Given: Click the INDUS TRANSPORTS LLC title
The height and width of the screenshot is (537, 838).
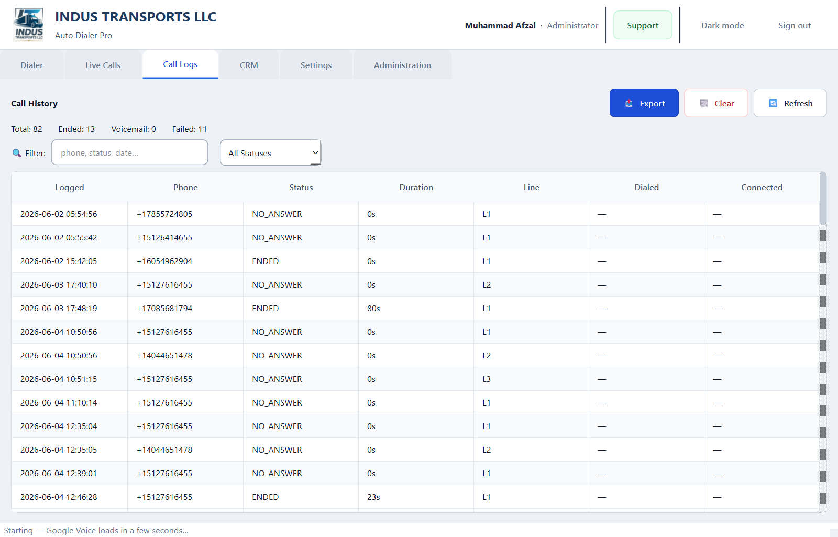Looking at the screenshot, I should tap(136, 17).
